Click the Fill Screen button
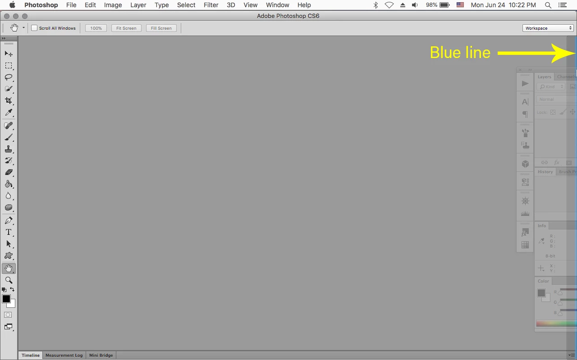The height and width of the screenshot is (360, 577). (x=161, y=28)
